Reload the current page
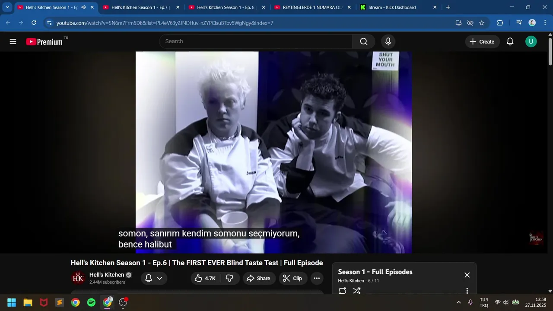 [x=34, y=22]
